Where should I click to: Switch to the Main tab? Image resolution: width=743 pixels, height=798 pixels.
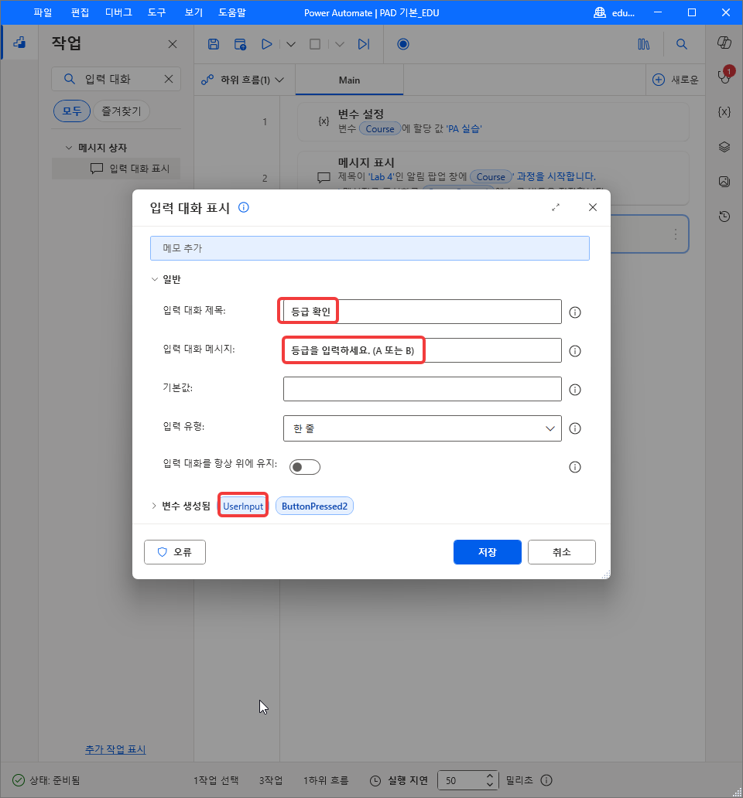349,80
